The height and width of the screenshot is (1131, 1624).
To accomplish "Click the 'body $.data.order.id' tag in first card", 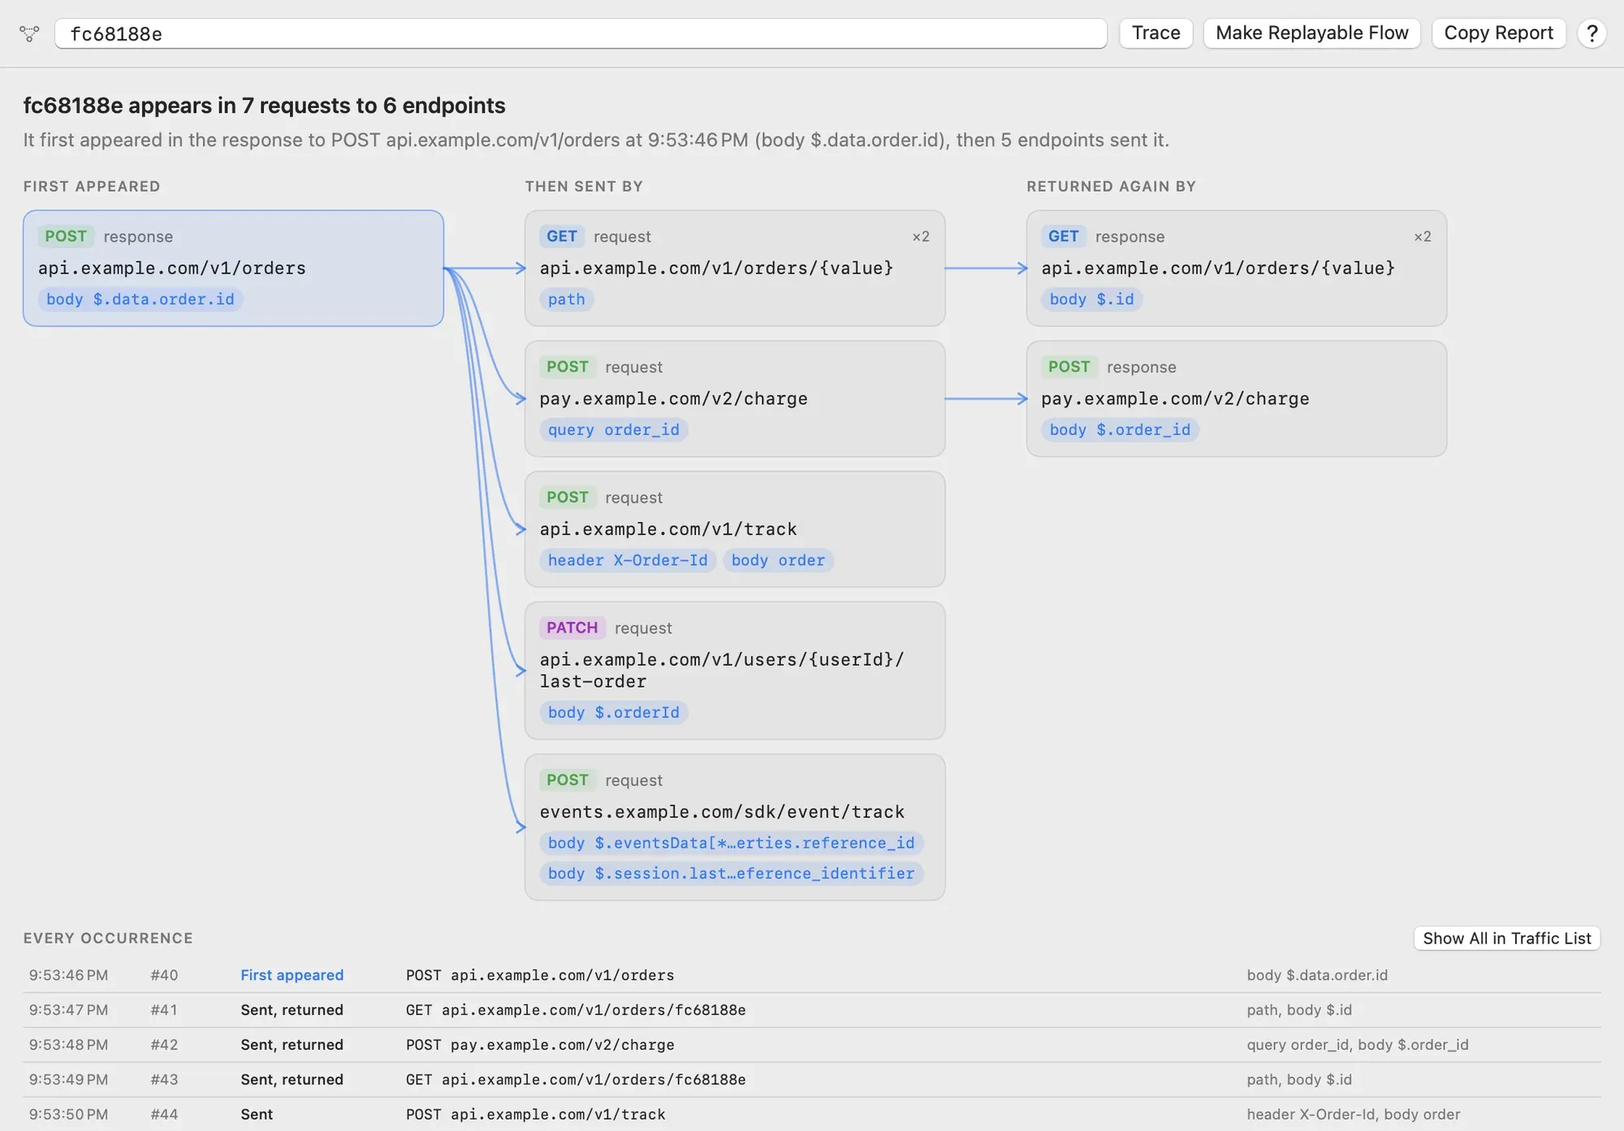I will coord(140,299).
